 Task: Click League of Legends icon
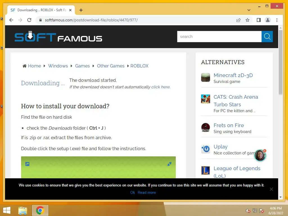[x=206, y=170]
